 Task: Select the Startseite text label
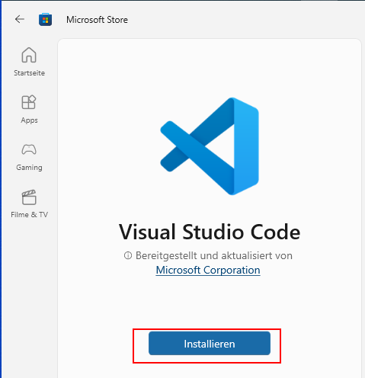click(29, 73)
